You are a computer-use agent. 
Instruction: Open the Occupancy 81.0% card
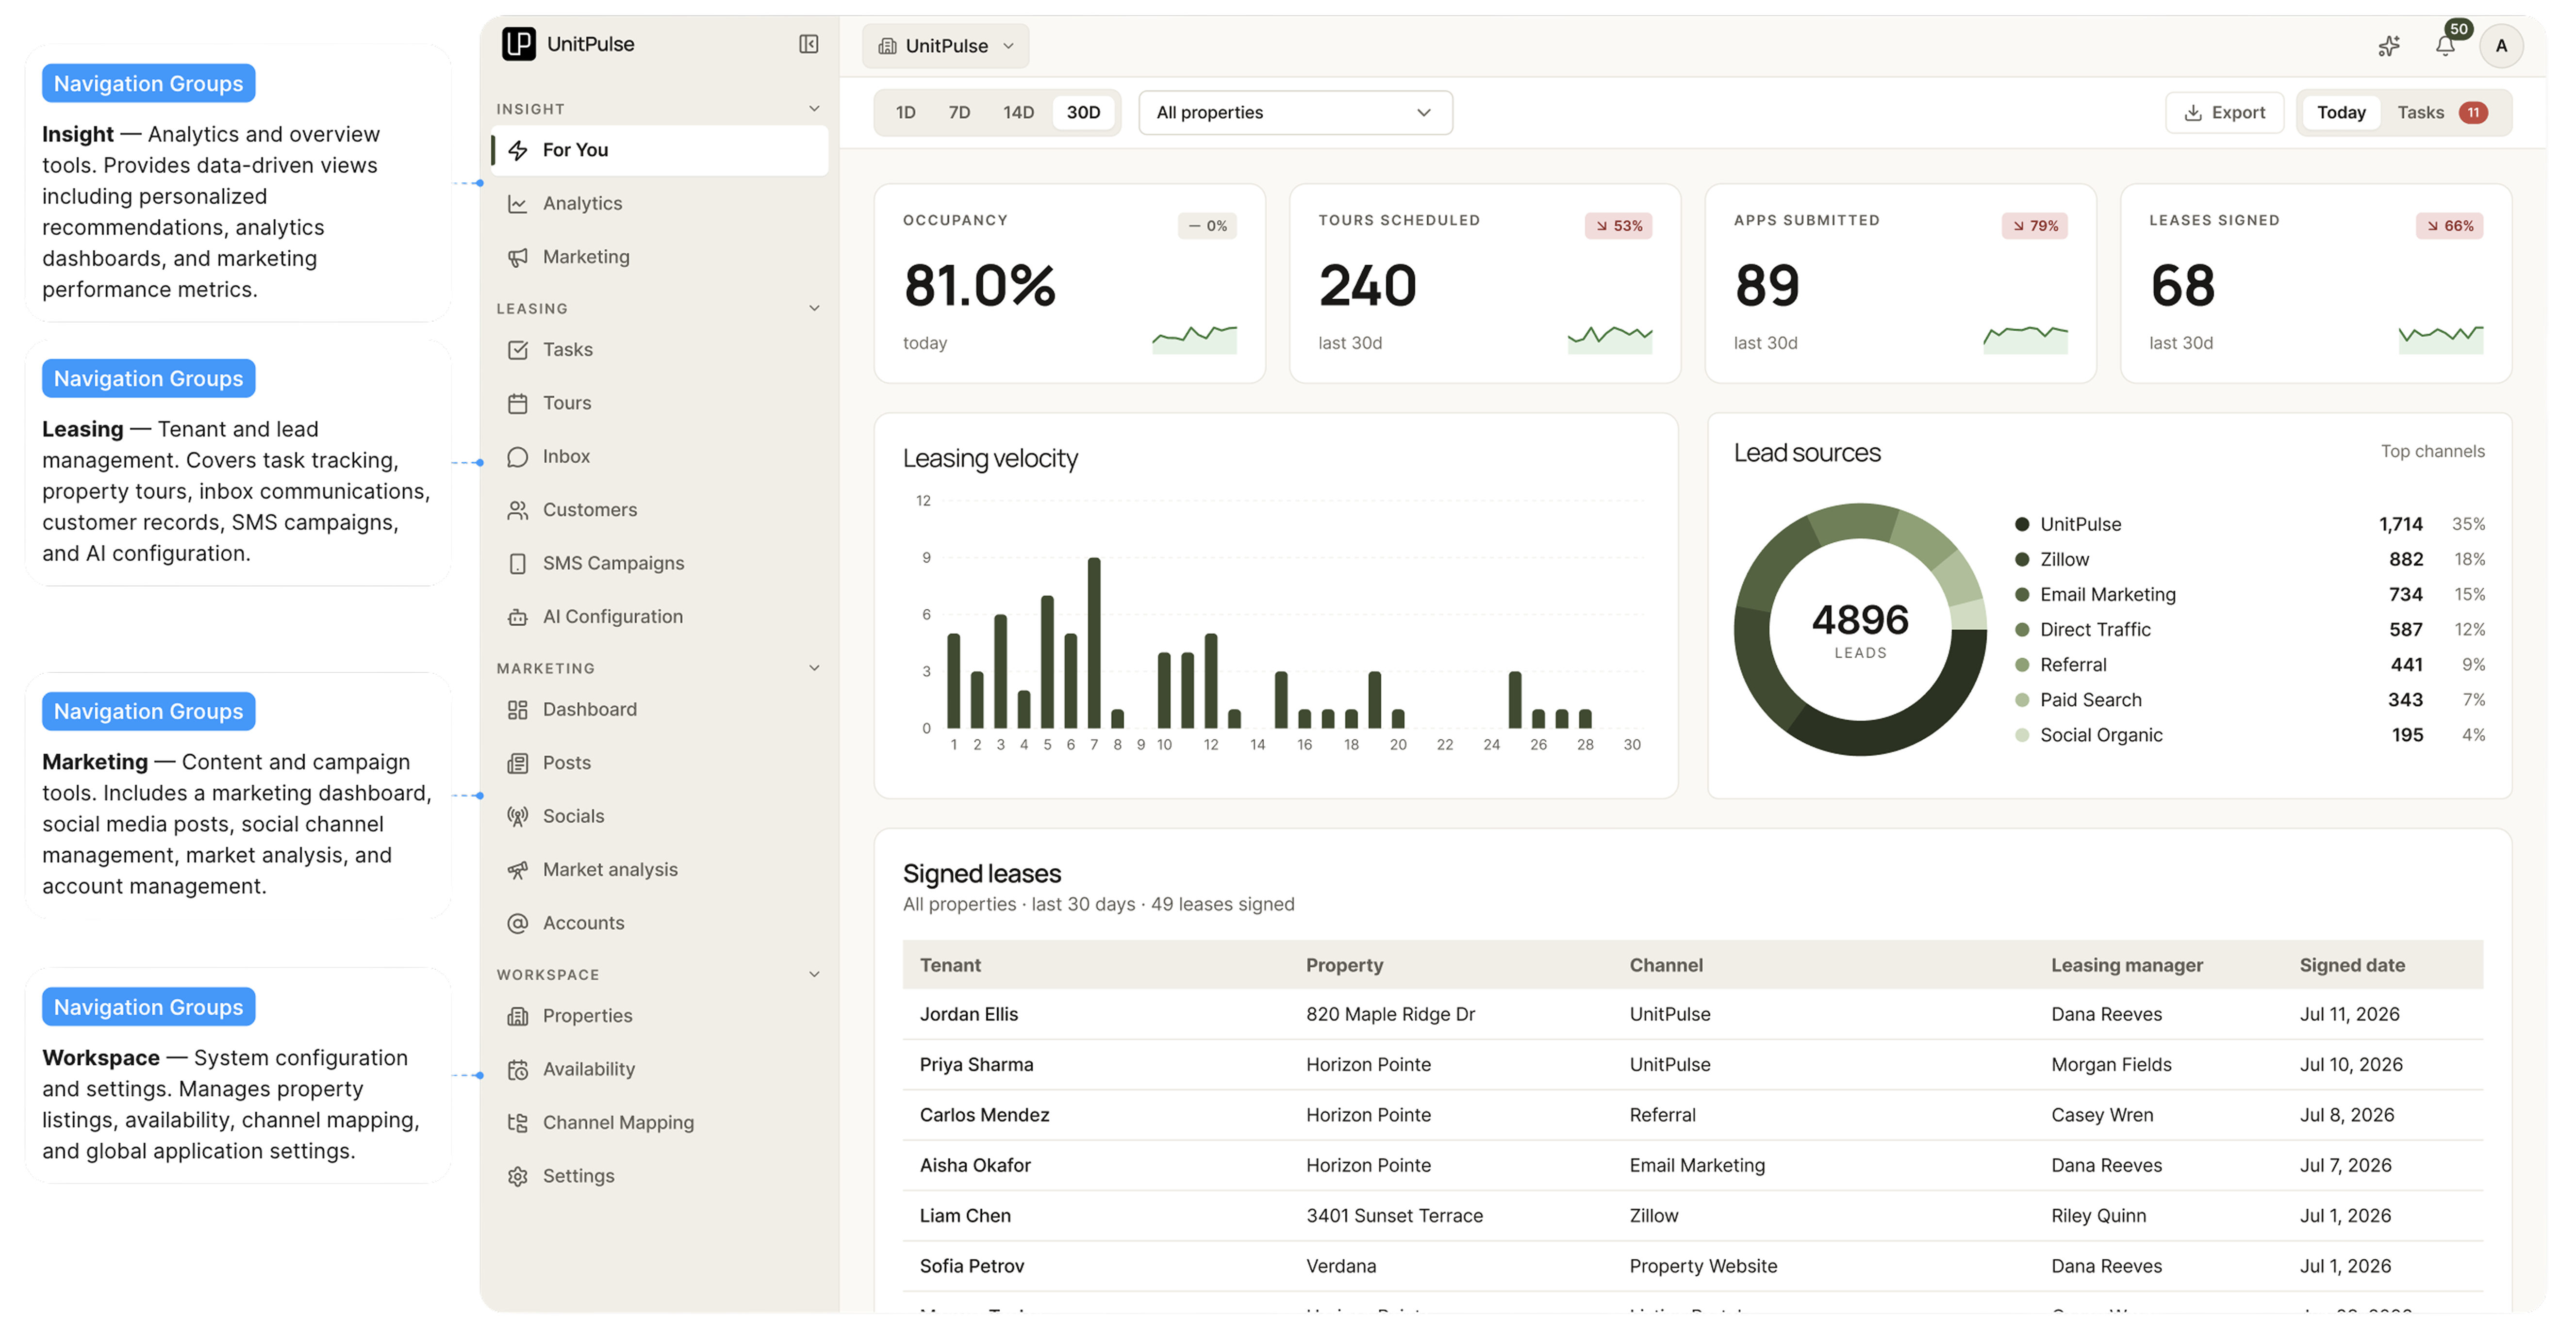[1070, 284]
